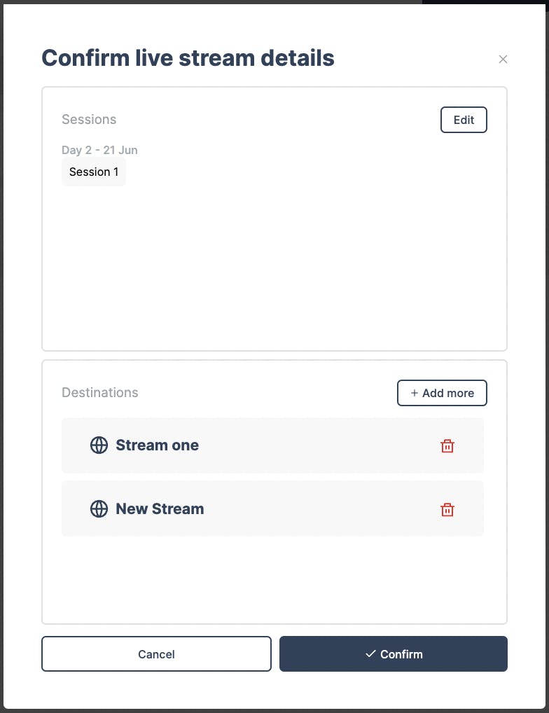Click the globe icon beside Stream one
This screenshot has height=713, width=549.
[99, 445]
